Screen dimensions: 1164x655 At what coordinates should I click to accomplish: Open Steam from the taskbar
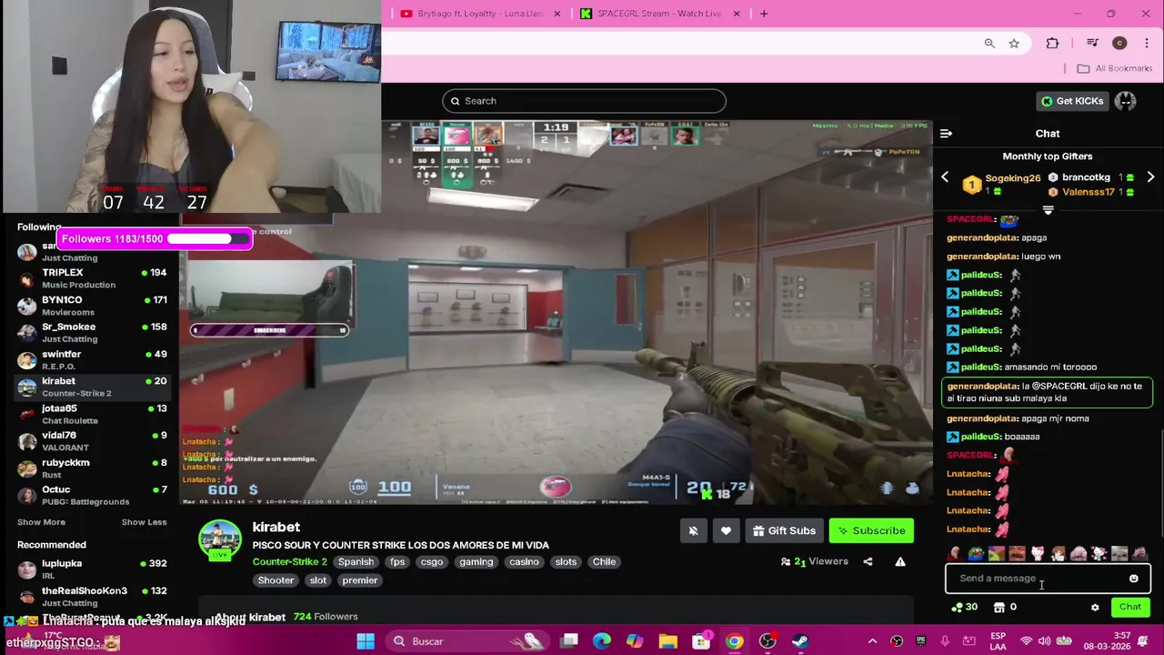coord(800,641)
